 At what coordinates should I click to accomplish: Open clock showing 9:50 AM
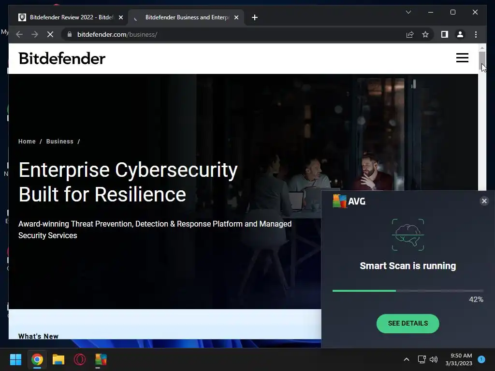coord(459,359)
